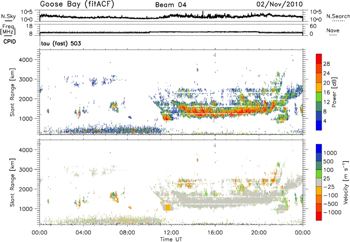The height and width of the screenshot is (242, 350).
Task: Click the gray band in velocity colorbar
Action: pyautogui.click(x=319, y=182)
